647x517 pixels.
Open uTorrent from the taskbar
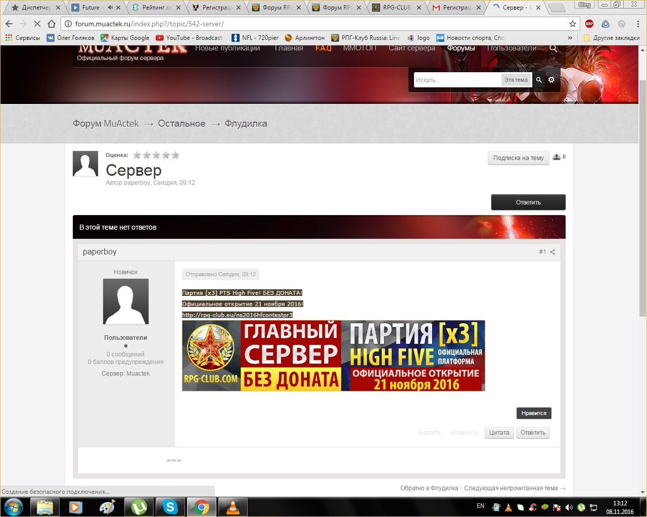[138, 507]
